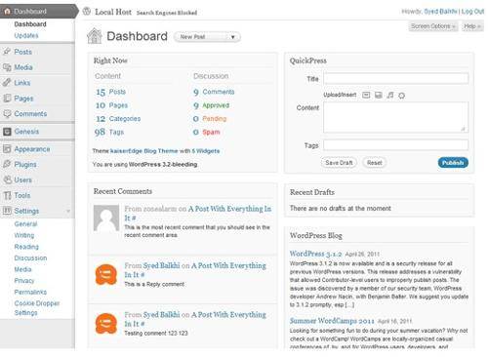488x357 pixels.
Task: Click the WordPress logo next to Local Host
Action: click(87, 12)
